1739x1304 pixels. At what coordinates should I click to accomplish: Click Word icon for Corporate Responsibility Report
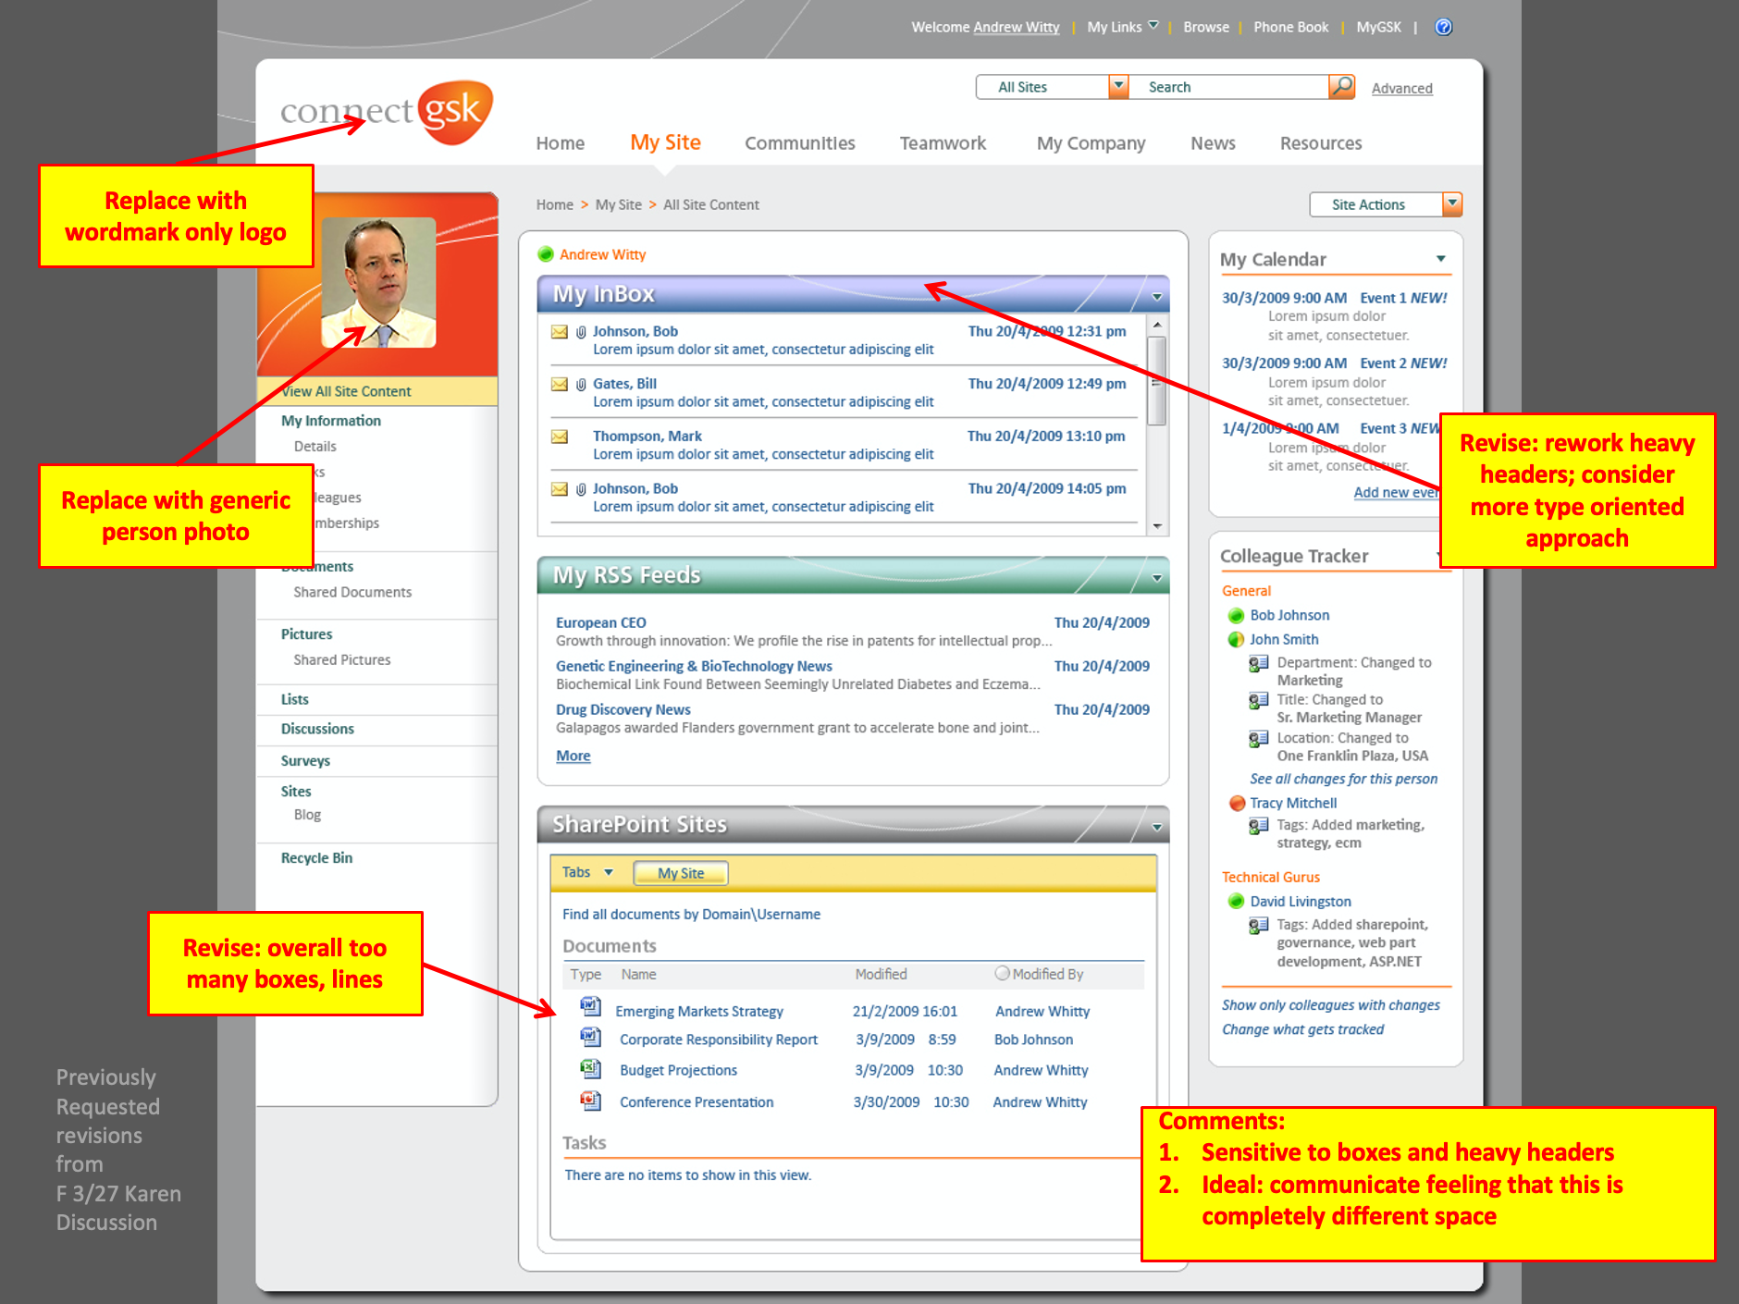(x=590, y=1038)
